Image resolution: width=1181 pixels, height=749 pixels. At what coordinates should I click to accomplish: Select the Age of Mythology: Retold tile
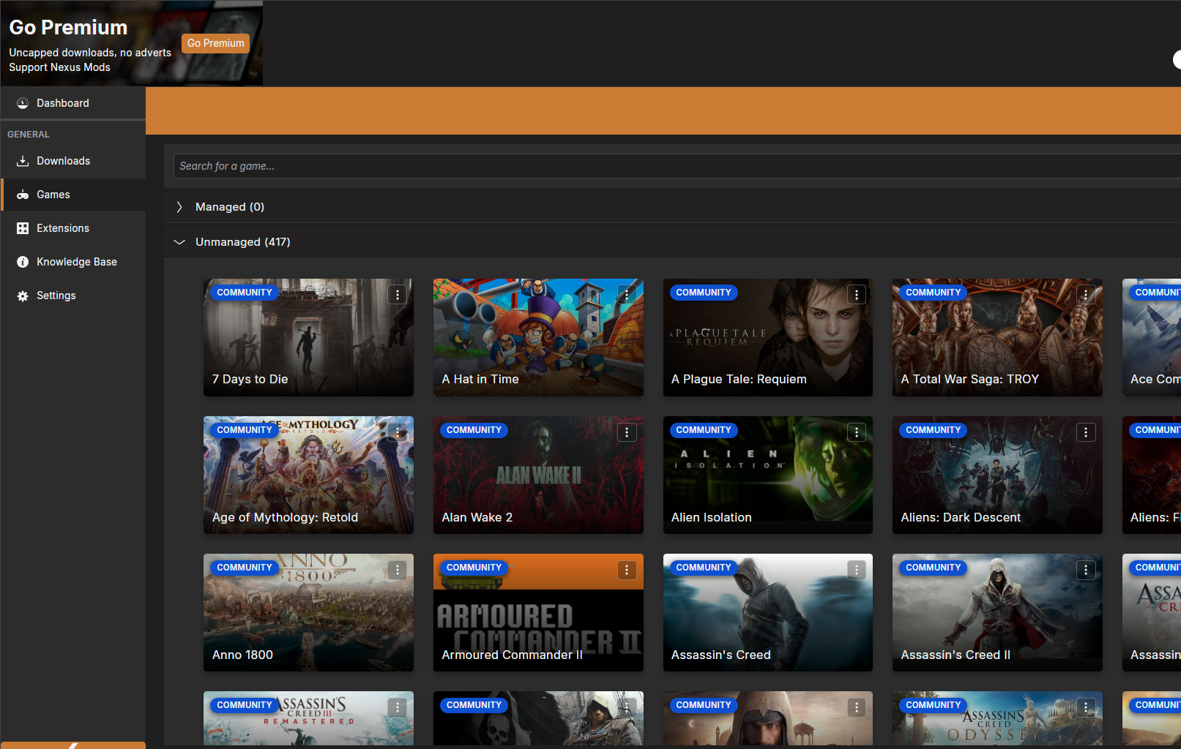click(x=308, y=475)
